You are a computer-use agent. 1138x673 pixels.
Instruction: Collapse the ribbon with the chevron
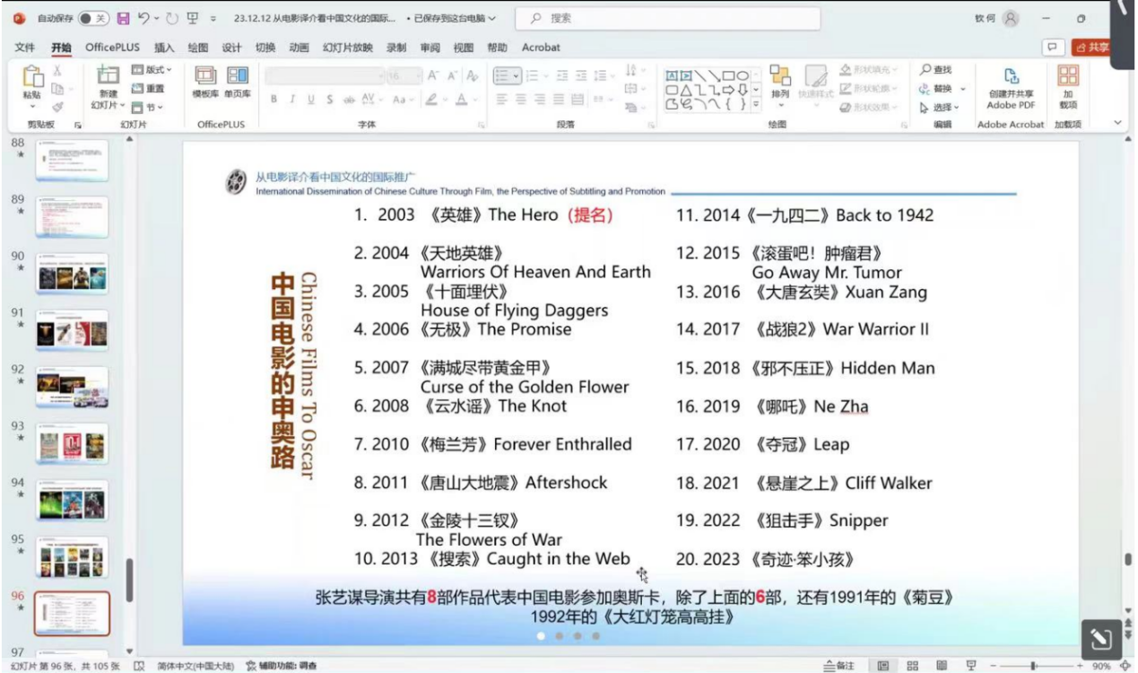(x=1117, y=122)
